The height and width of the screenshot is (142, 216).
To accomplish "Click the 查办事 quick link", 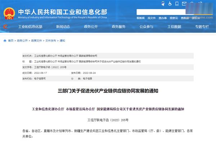I will click(163, 18).
